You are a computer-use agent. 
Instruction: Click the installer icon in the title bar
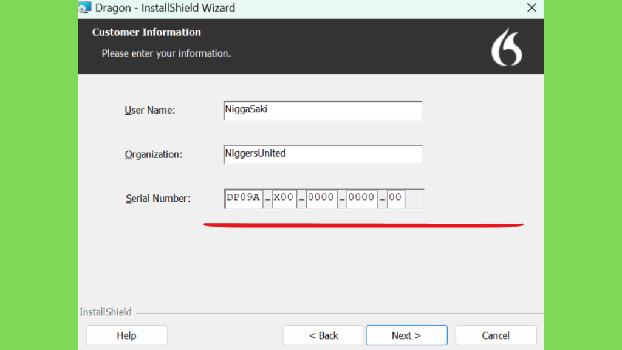click(x=84, y=7)
